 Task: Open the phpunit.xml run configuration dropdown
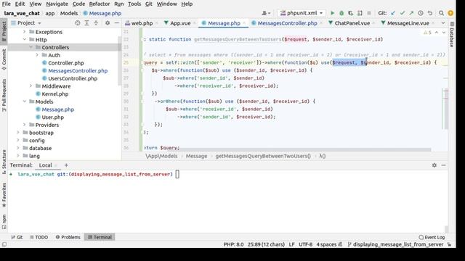tap(302, 13)
